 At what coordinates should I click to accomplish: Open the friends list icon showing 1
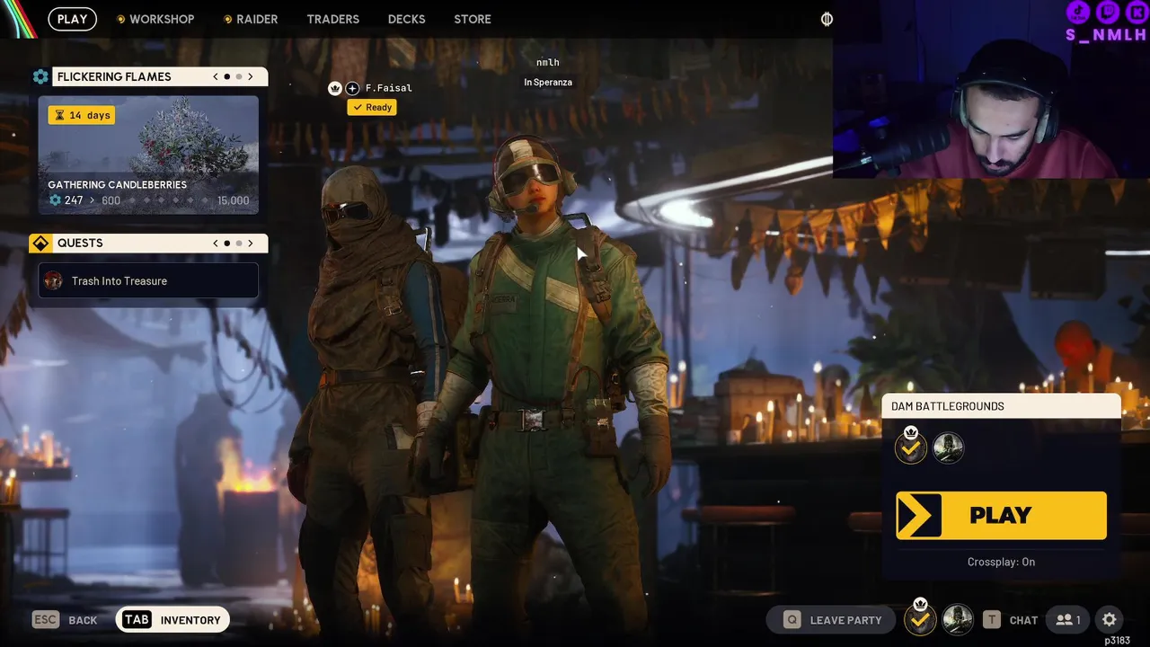[1068, 619]
